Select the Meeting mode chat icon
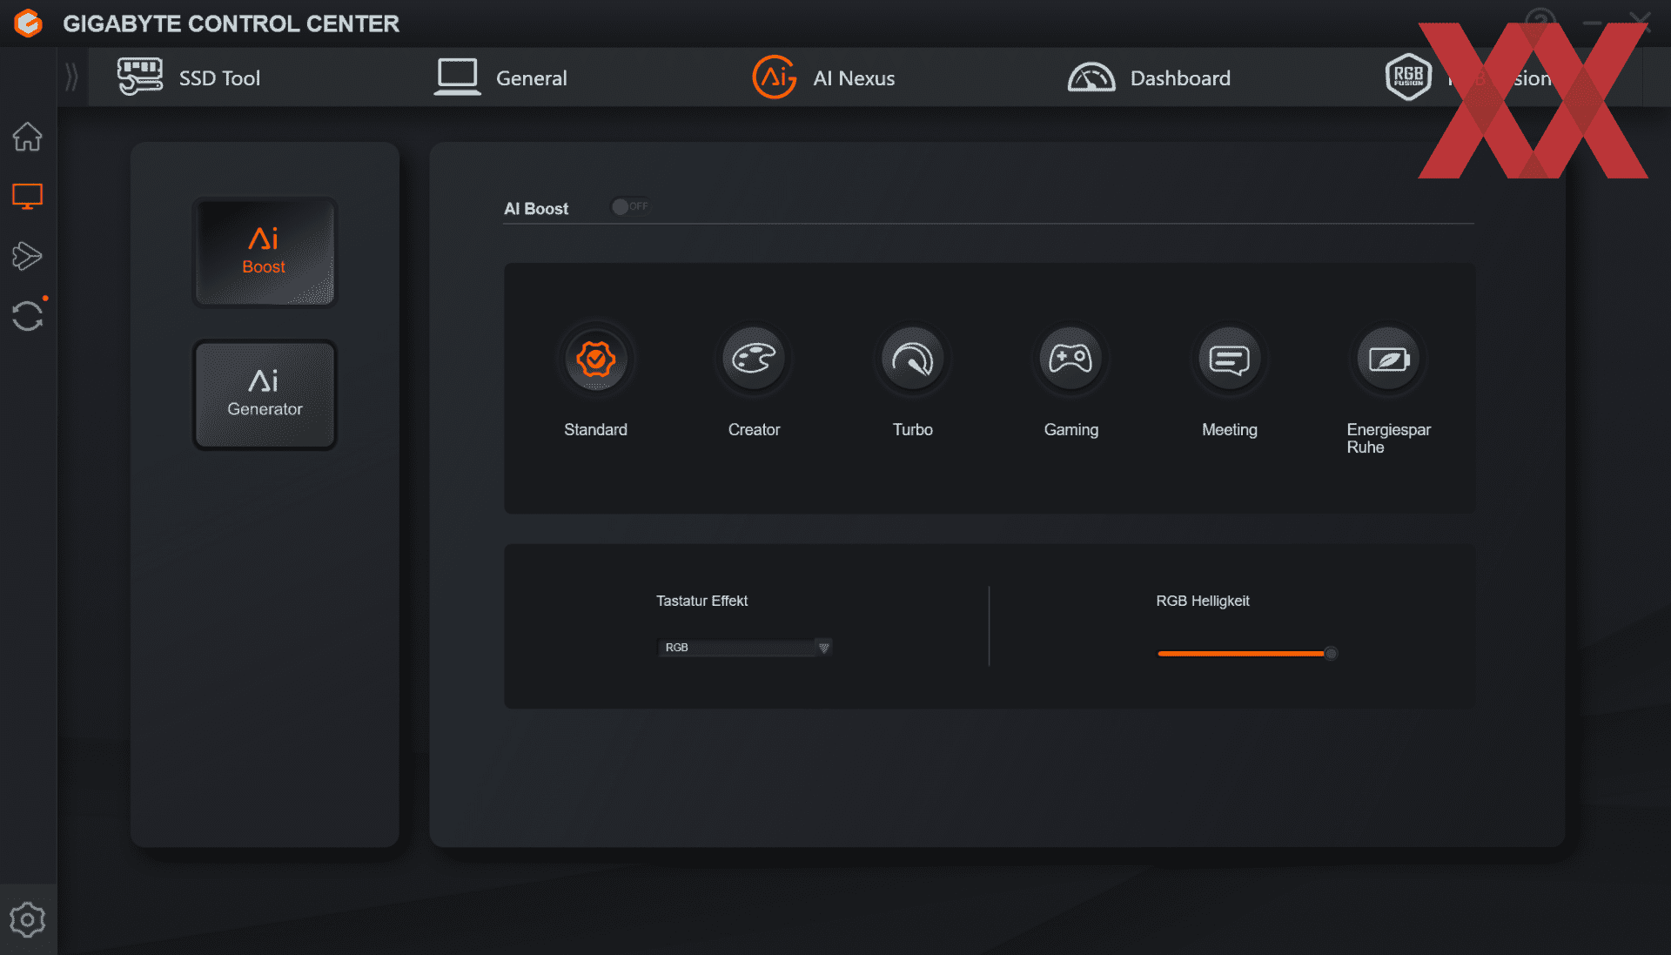This screenshot has height=955, width=1671. pyautogui.click(x=1230, y=359)
